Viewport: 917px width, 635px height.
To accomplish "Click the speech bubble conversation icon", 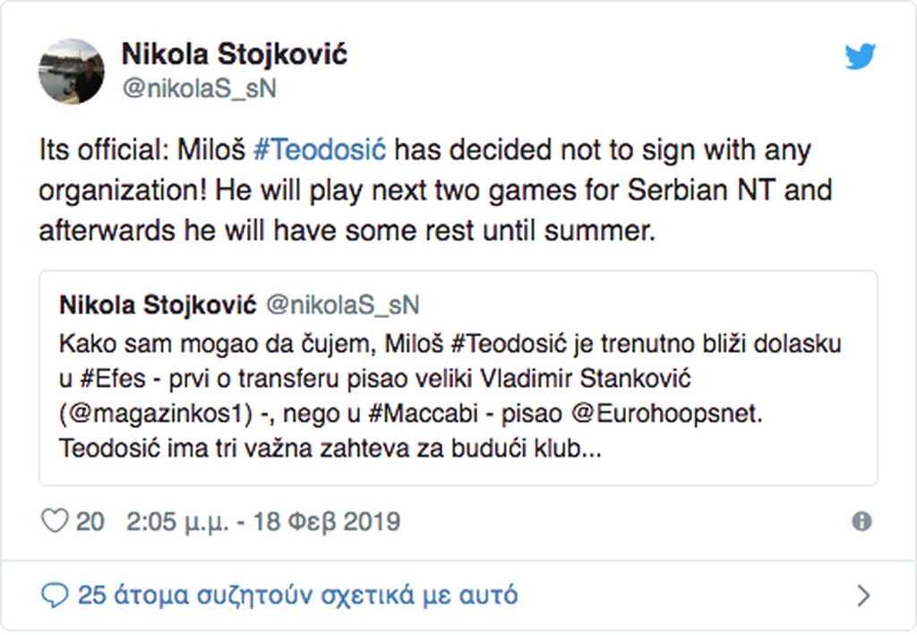I will tap(56, 594).
